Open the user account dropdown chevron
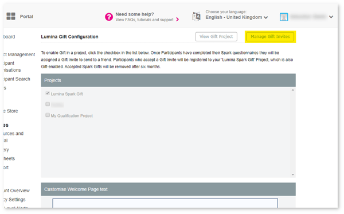Screen dimensions: 344x214 coord(331,17)
